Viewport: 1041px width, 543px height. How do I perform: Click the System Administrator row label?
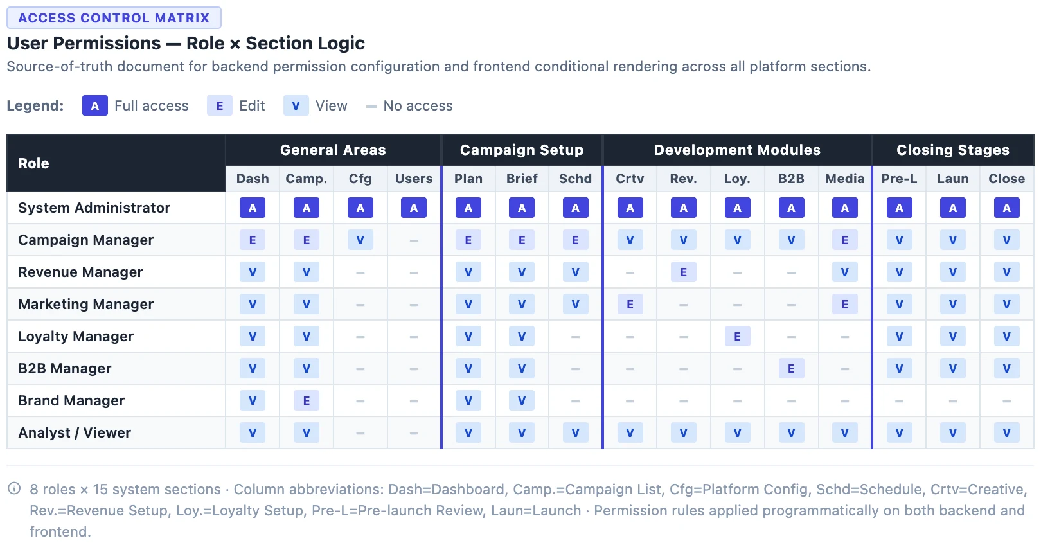point(94,208)
